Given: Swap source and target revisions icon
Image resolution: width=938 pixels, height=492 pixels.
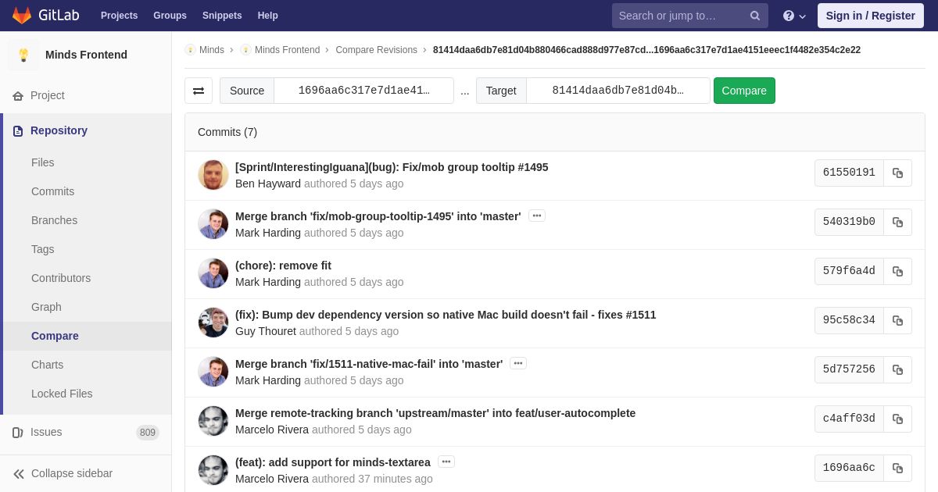Looking at the screenshot, I should click(x=199, y=91).
